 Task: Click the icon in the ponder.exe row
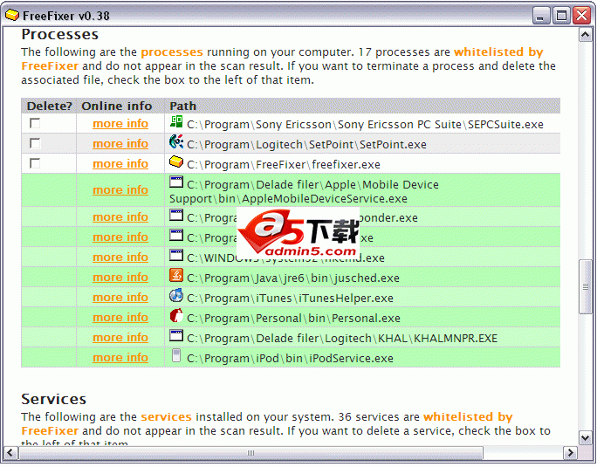click(x=176, y=216)
